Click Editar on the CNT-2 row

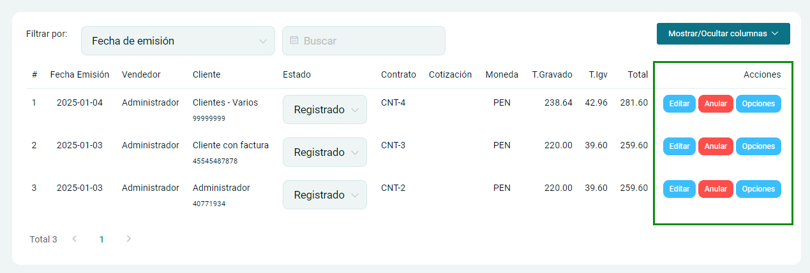pos(679,189)
